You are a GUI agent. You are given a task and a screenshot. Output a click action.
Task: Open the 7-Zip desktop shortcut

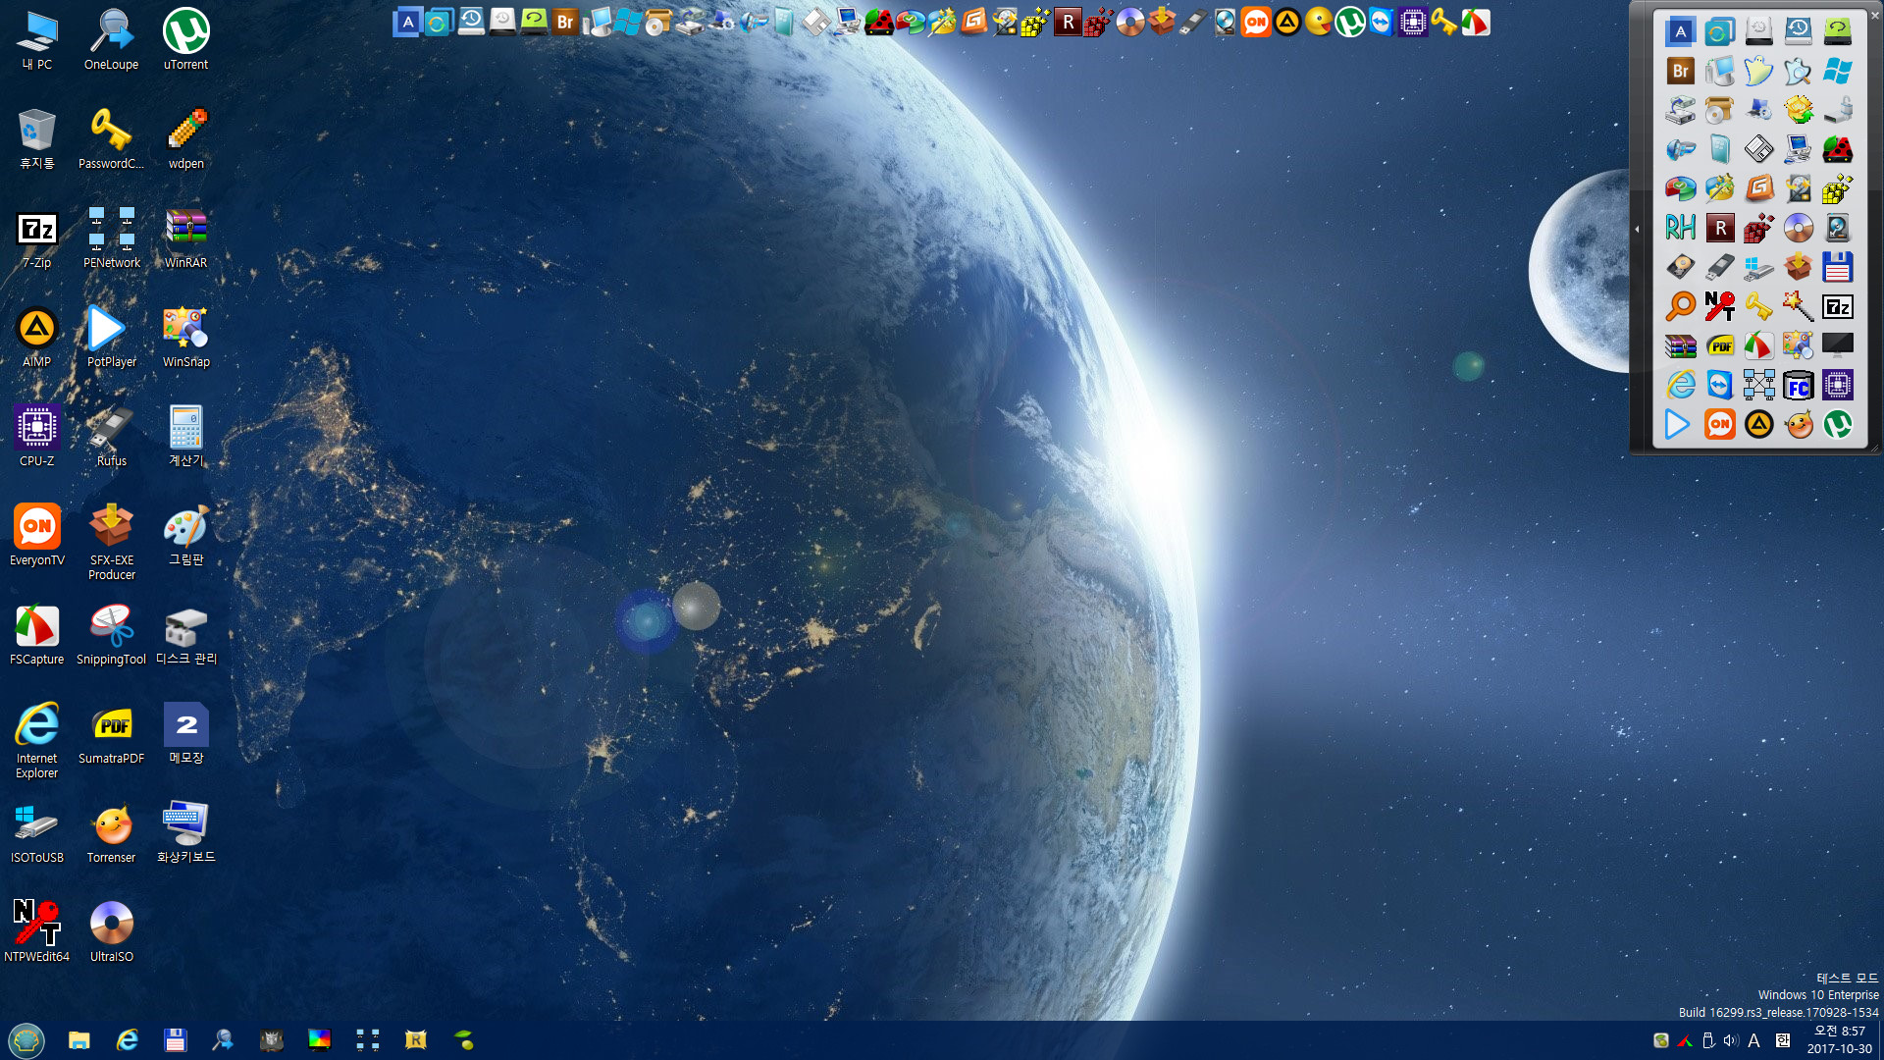coord(37,238)
